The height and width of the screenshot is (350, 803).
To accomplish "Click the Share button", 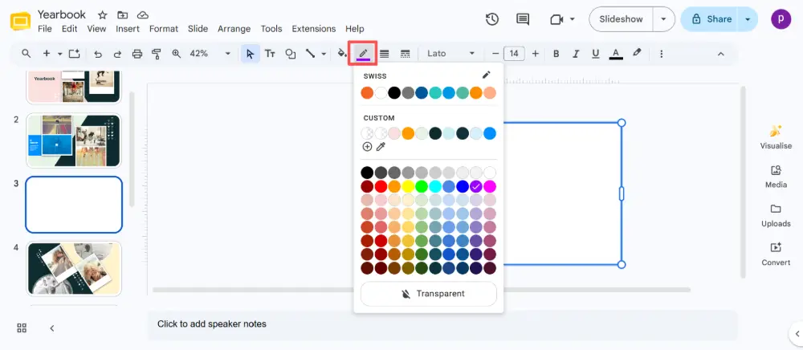I will point(711,19).
